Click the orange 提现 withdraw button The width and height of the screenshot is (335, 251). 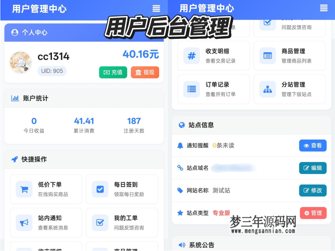[x=145, y=72]
